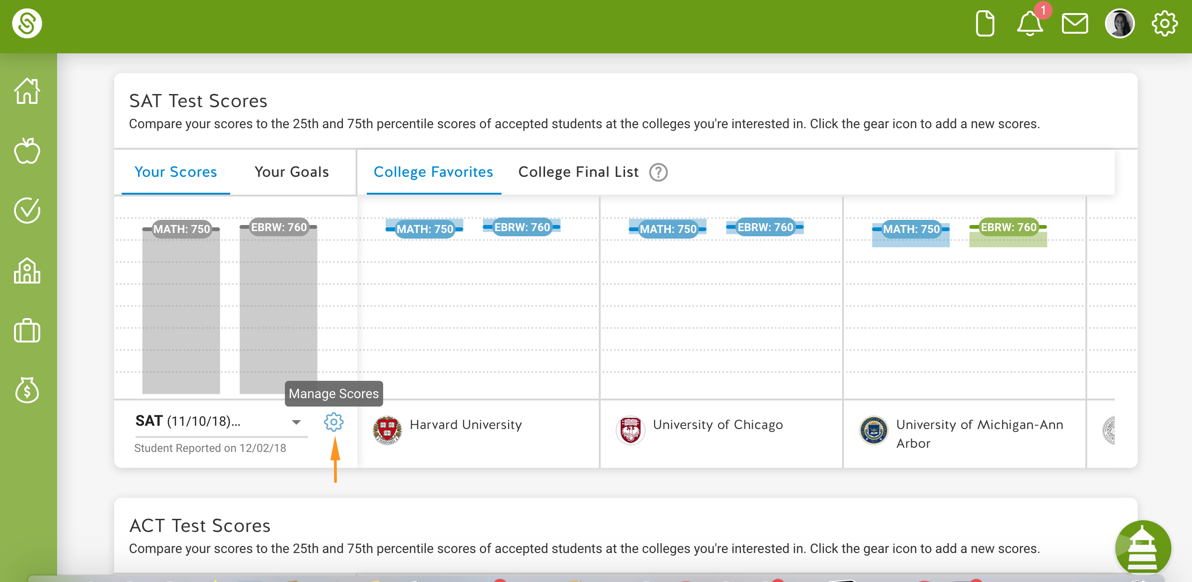Open the University of Chicago link
Viewport: 1192px width, 582px height.
[x=718, y=424]
